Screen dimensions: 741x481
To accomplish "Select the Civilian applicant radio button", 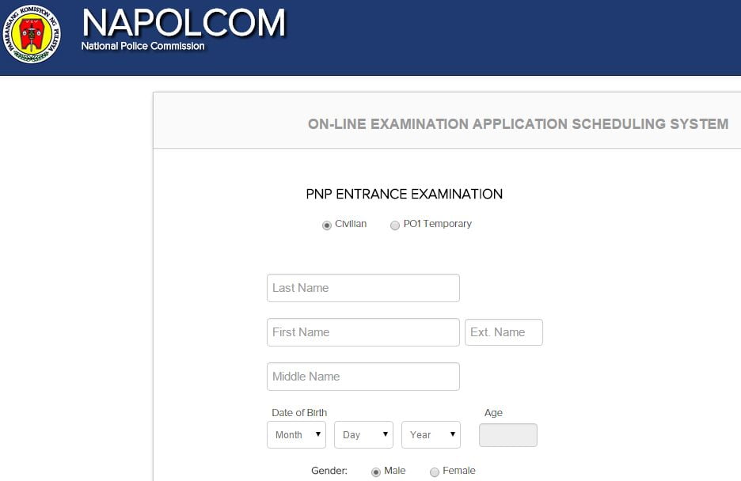I will (x=326, y=225).
